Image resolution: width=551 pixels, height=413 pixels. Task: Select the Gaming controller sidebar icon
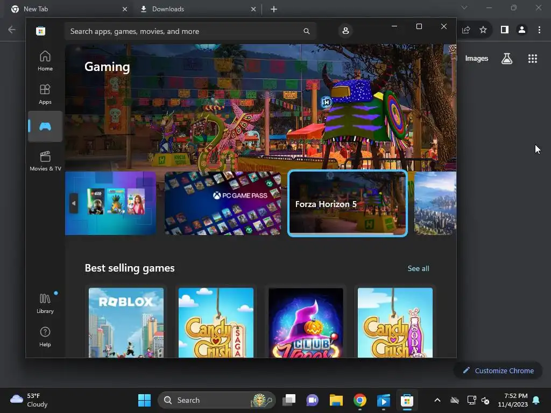[x=45, y=126]
